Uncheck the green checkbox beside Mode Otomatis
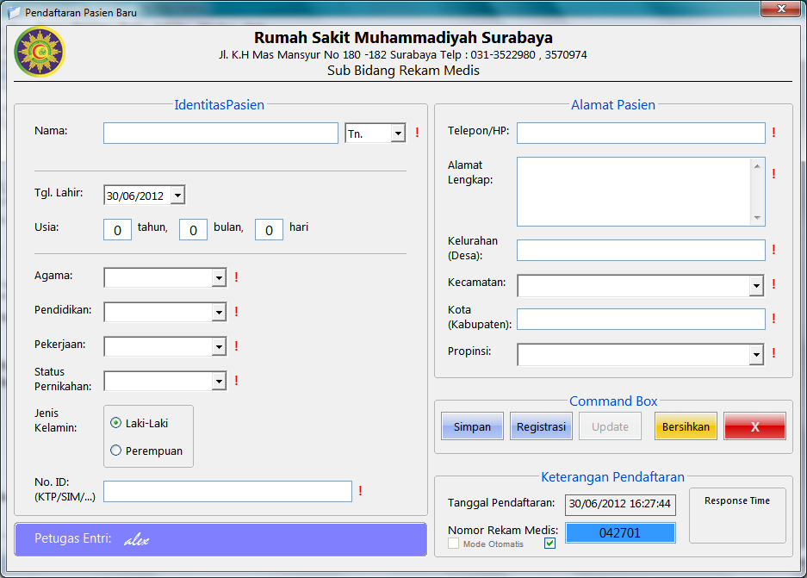Screen dimensions: 807x578 click(x=549, y=544)
